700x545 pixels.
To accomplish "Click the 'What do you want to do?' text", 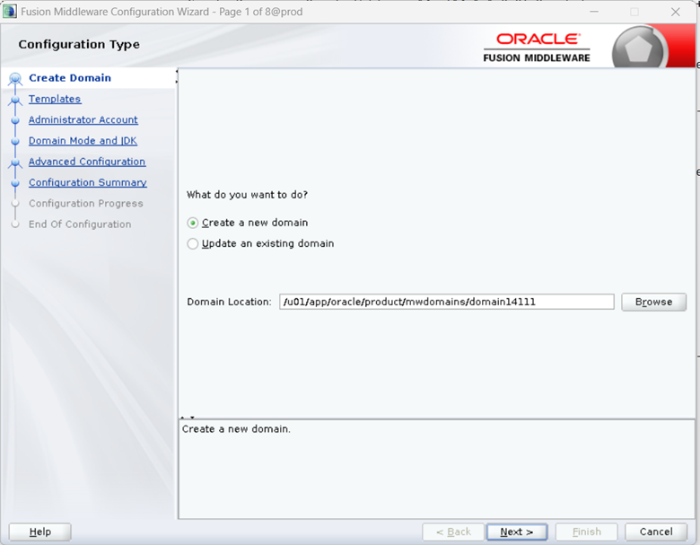I will coord(247,195).
